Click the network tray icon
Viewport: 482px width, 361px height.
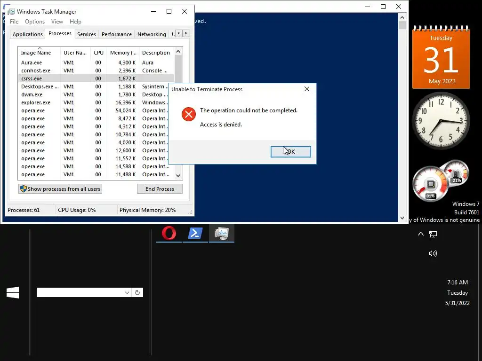[433, 235]
